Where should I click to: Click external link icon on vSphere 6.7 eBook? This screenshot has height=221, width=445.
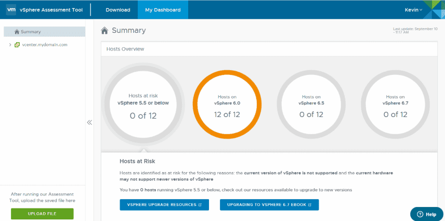pyautogui.click(x=310, y=205)
